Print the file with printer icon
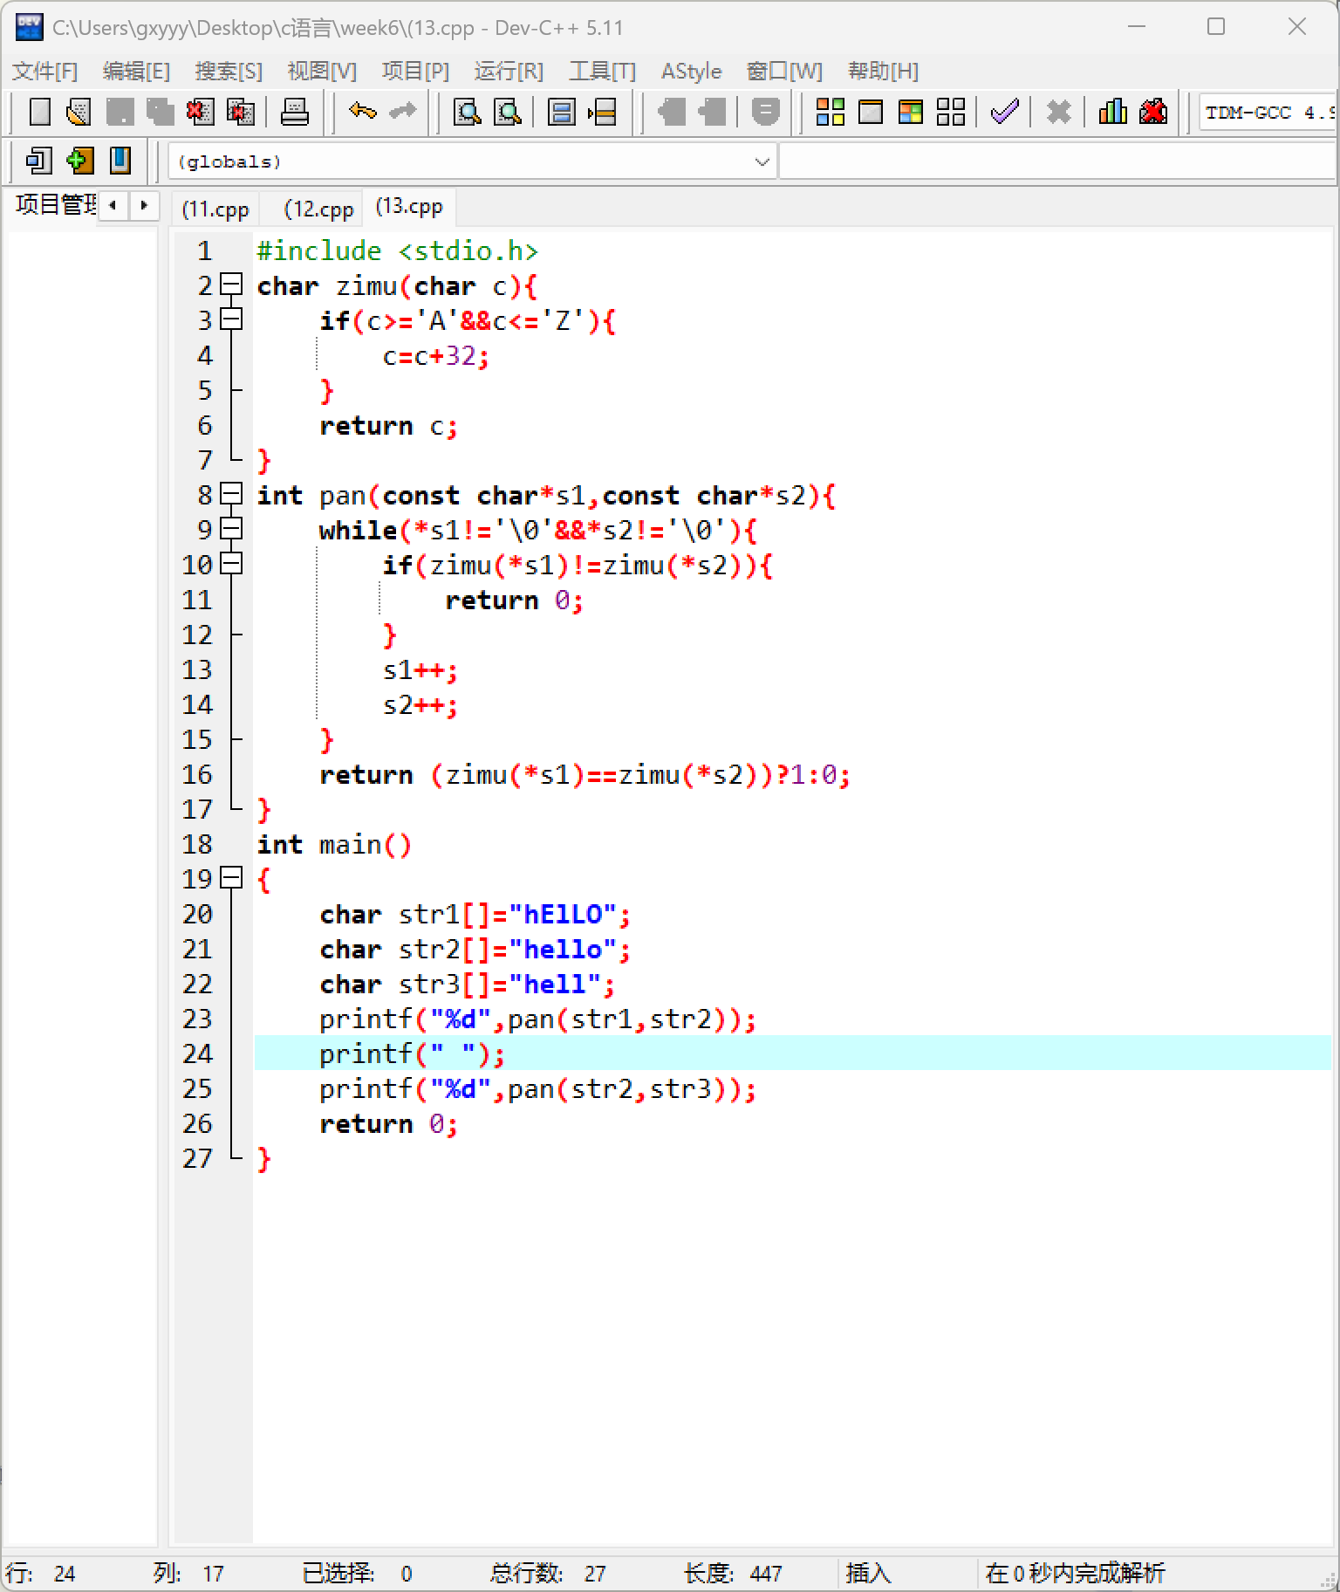1340x1592 pixels. (294, 112)
